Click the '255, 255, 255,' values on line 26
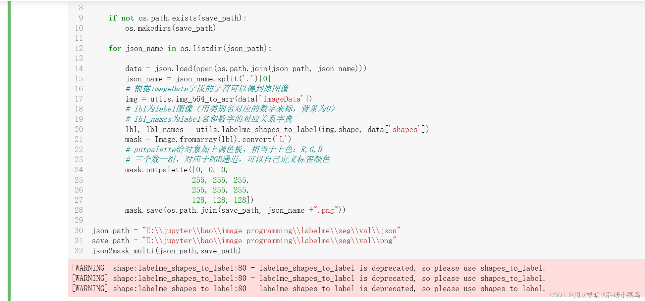This screenshot has height=301, width=645. 220,190
